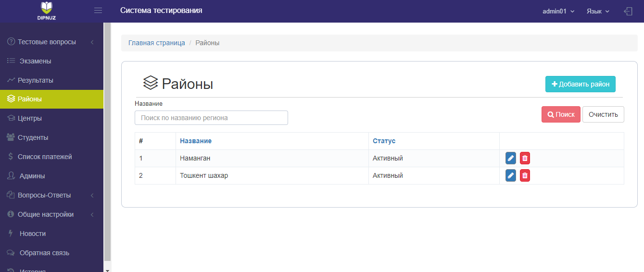Click the logout icon in the header
The image size is (644, 272).
tap(628, 11)
